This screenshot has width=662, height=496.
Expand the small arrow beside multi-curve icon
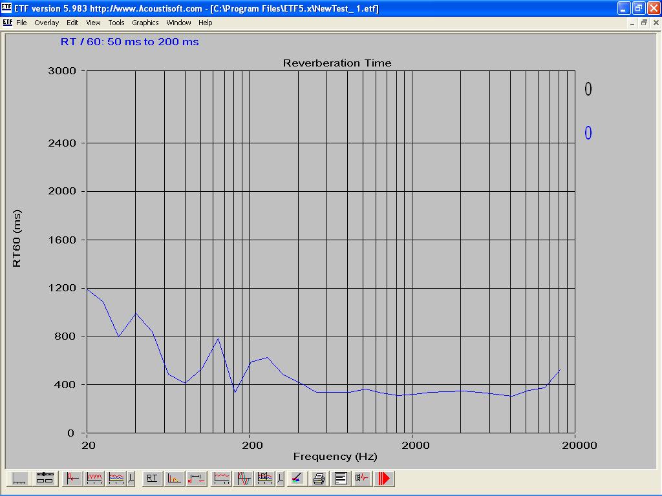click(x=131, y=479)
